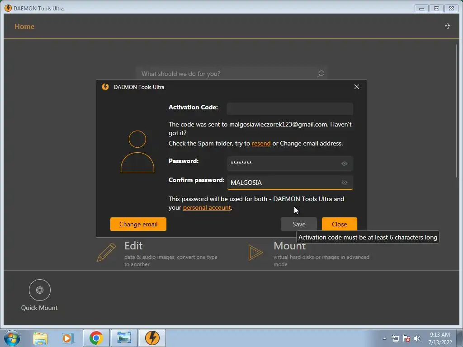Click the resend link
This screenshot has width=463, height=347.
[x=261, y=143]
